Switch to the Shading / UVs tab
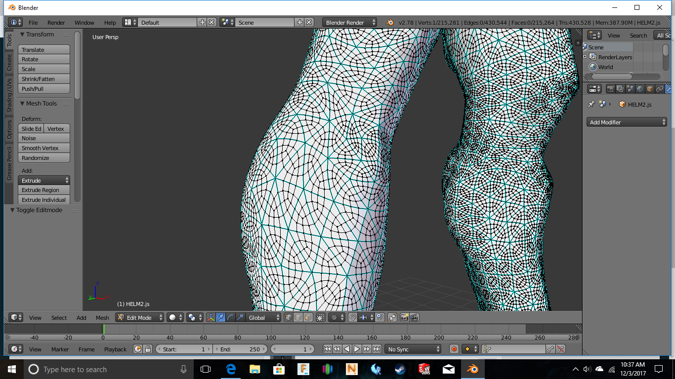 tap(9, 95)
